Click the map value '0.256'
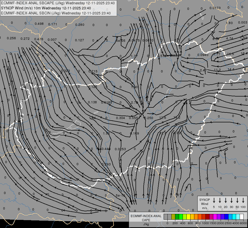248x228 pixels. tap(11, 38)
